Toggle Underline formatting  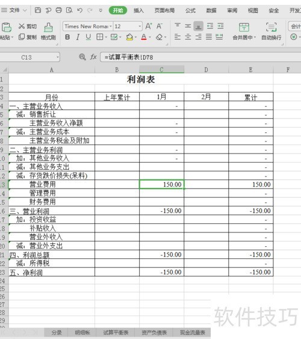tap(88, 37)
